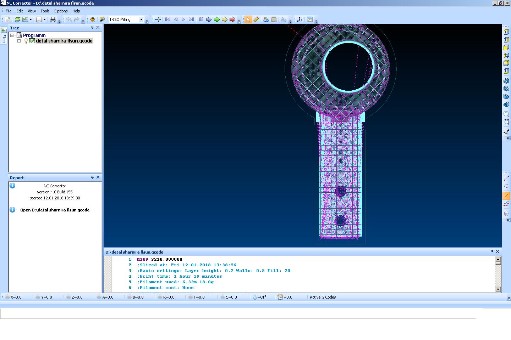
Task: Click the green arrow step button
Action: (x=216, y=19)
